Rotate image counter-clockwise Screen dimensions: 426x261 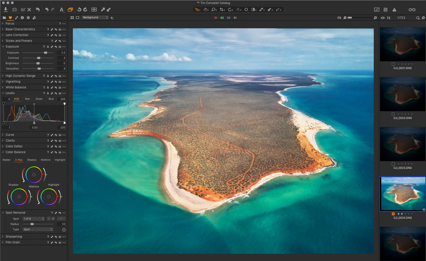pos(79,9)
